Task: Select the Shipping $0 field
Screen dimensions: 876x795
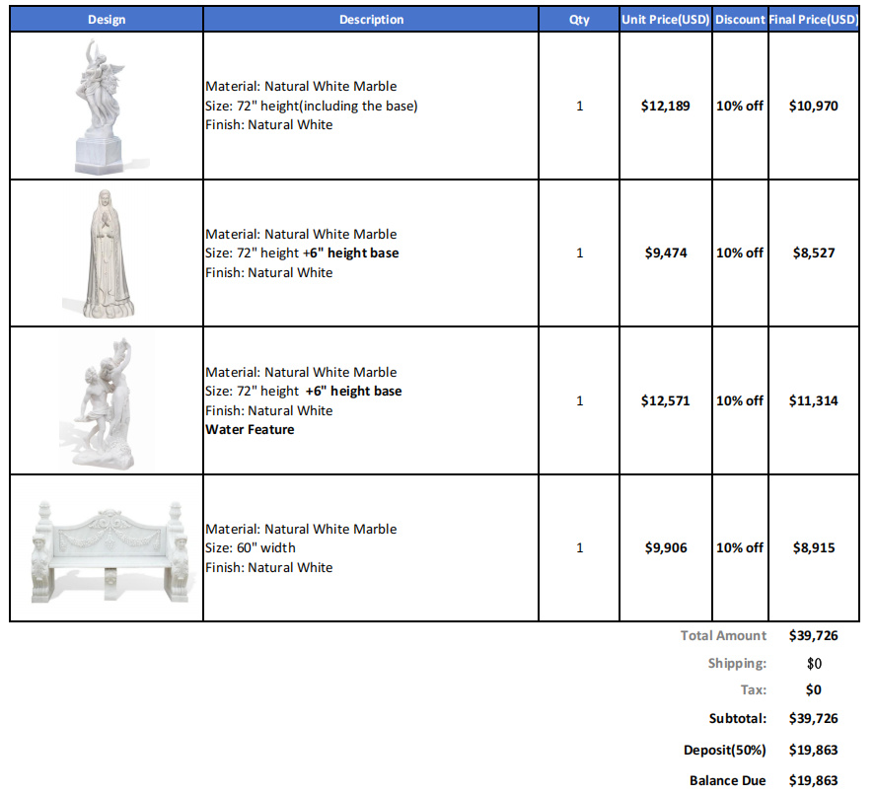Action: [813, 663]
